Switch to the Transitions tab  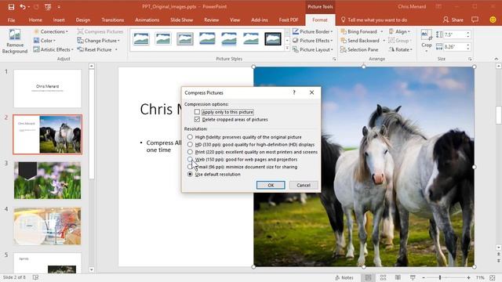pos(113,20)
